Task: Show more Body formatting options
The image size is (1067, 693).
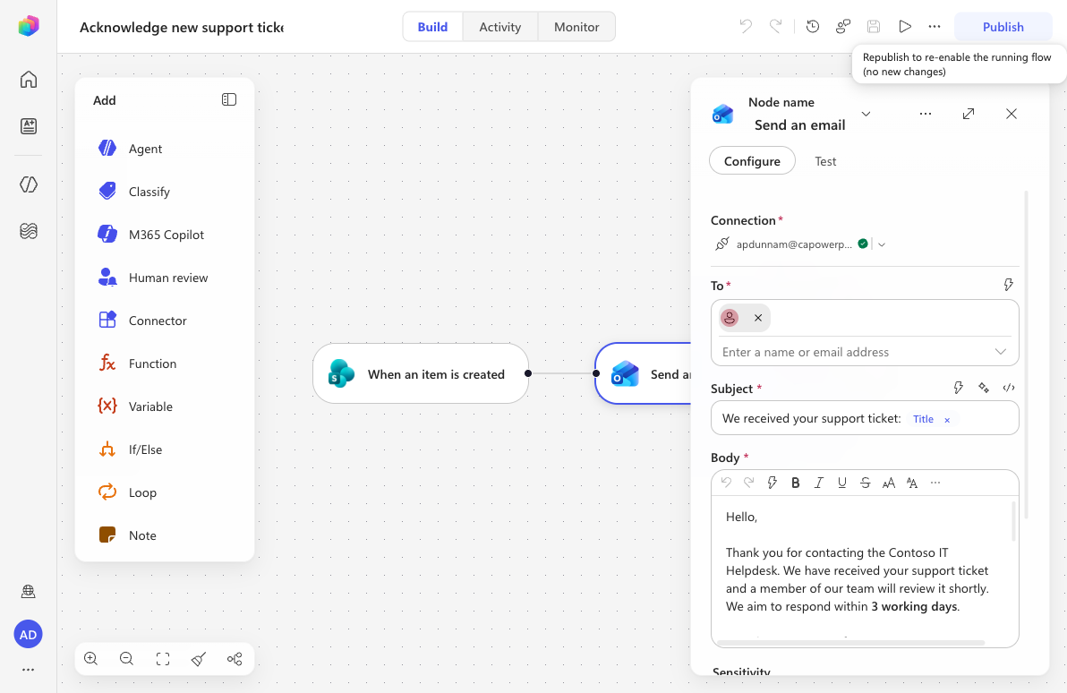Action: coord(935,483)
